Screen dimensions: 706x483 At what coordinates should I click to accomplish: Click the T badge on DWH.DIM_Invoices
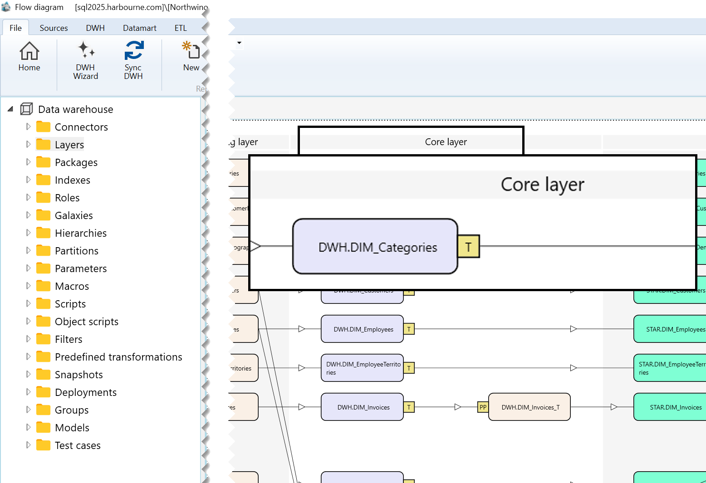409,407
